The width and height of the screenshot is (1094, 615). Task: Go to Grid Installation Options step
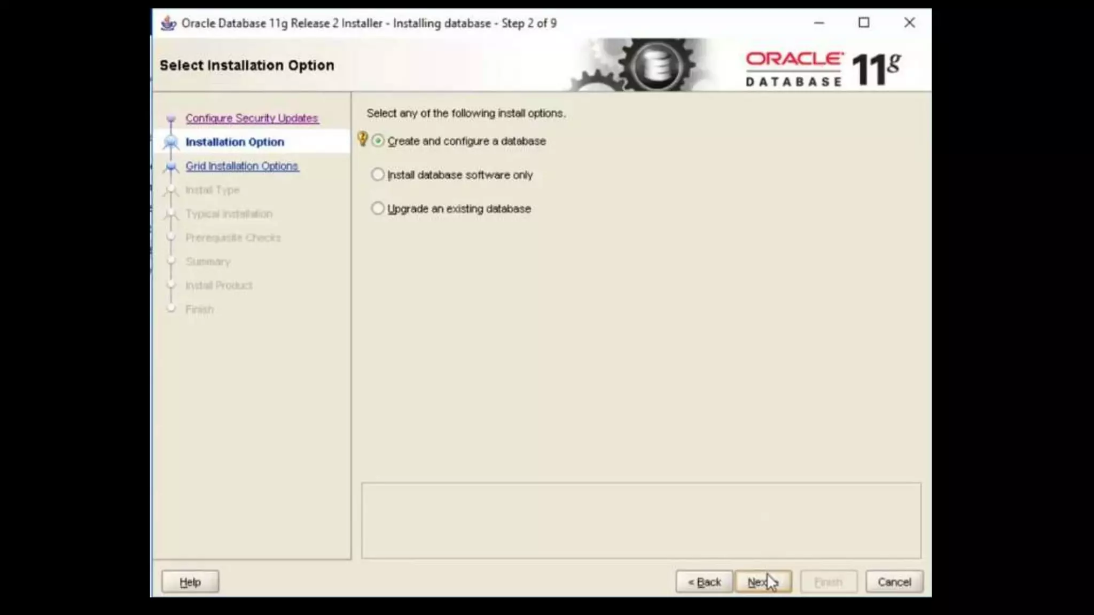click(x=241, y=166)
